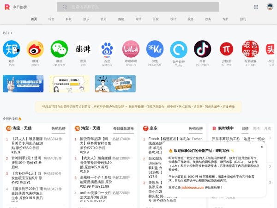Open the apps grid icon in header
This screenshot has width=277, height=208.
coord(256,7)
